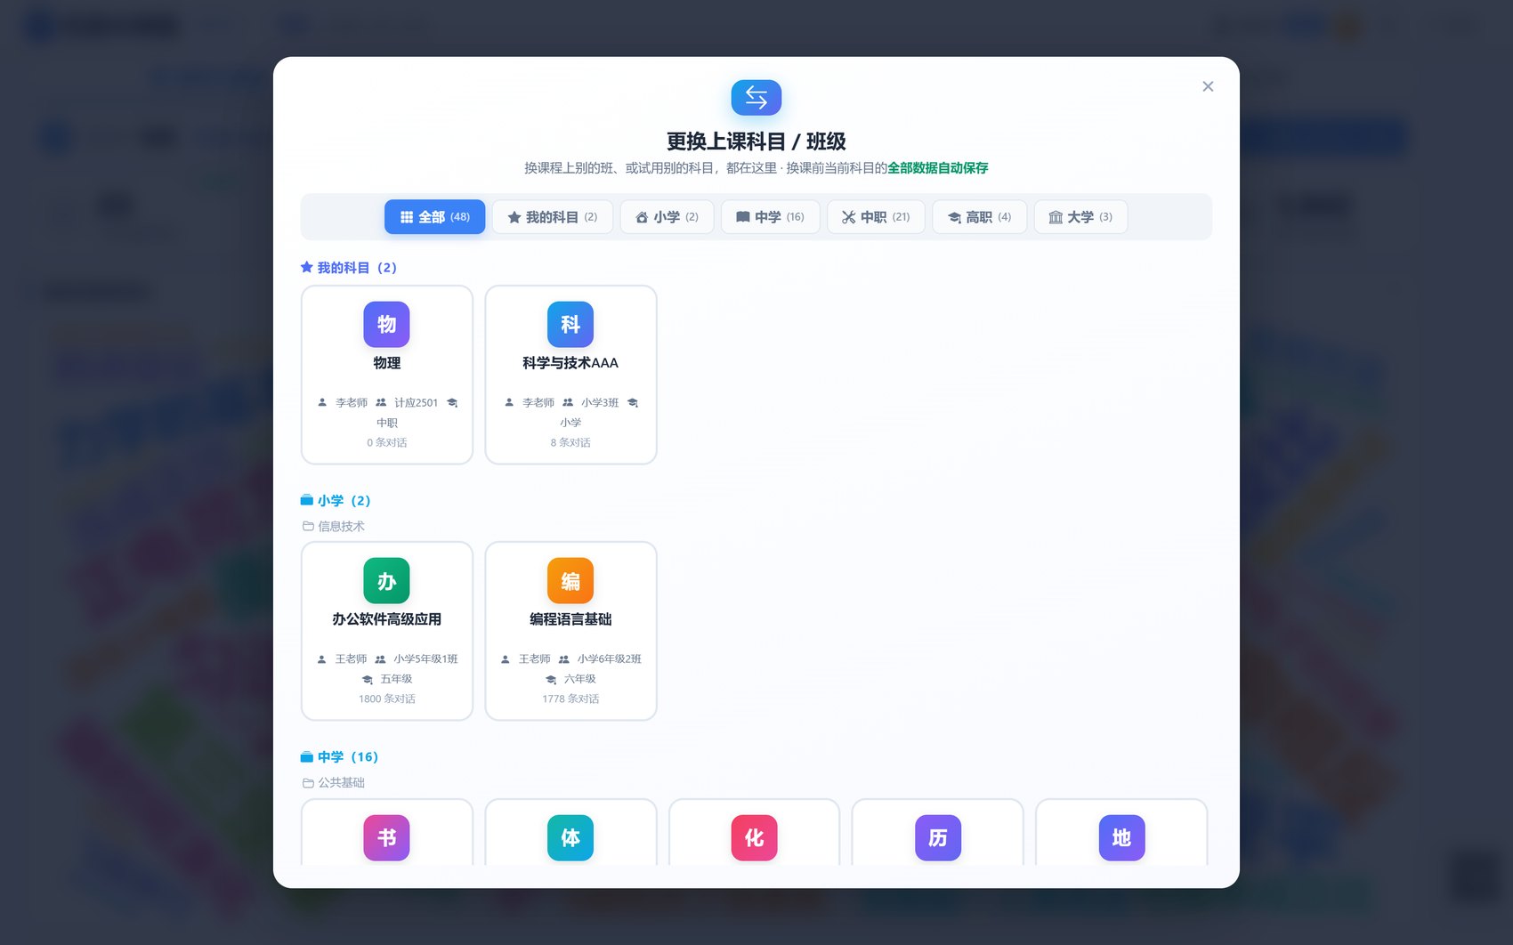Click the 中学 (16) section heading
Image resolution: width=1513 pixels, height=945 pixels.
point(348,756)
